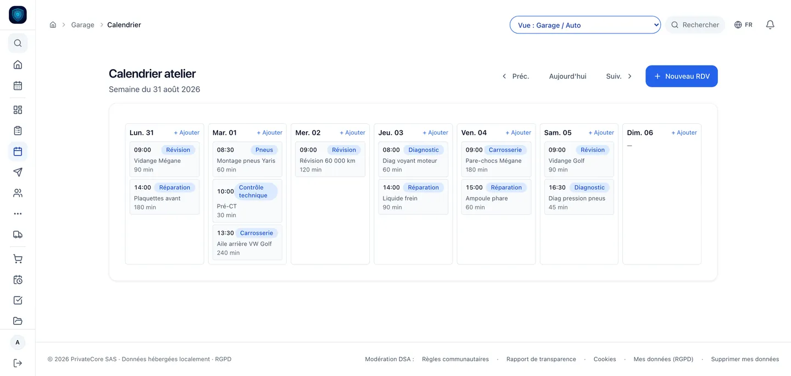
Task: Open the Diag pression pneus appointment
Action: click(x=579, y=197)
